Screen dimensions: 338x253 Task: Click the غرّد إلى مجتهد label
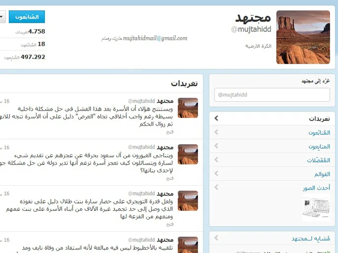click(315, 81)
